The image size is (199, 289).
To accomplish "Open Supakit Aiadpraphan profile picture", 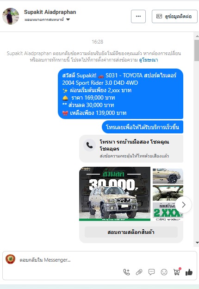I will tap(11, 16).
